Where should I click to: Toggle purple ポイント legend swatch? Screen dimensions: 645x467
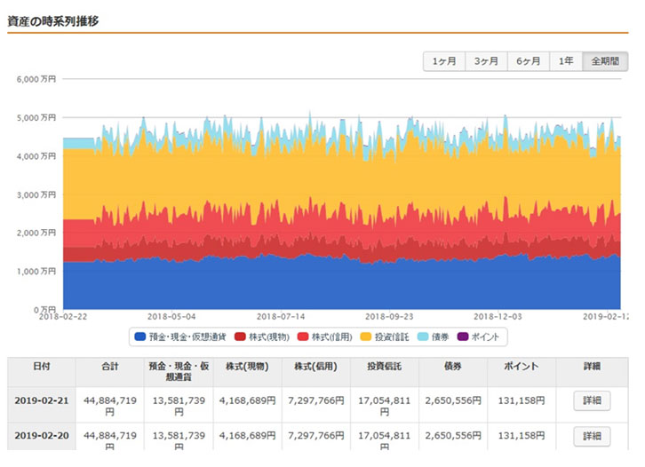point(463,336)
